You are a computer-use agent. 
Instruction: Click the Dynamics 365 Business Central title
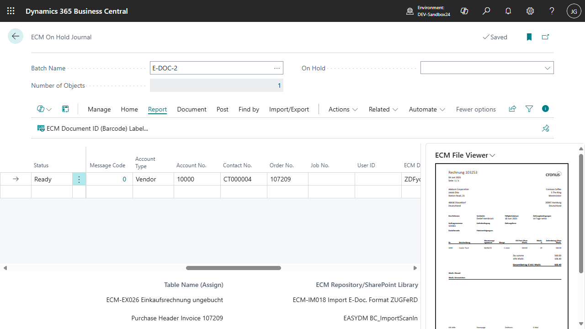[x=77, y=11]
